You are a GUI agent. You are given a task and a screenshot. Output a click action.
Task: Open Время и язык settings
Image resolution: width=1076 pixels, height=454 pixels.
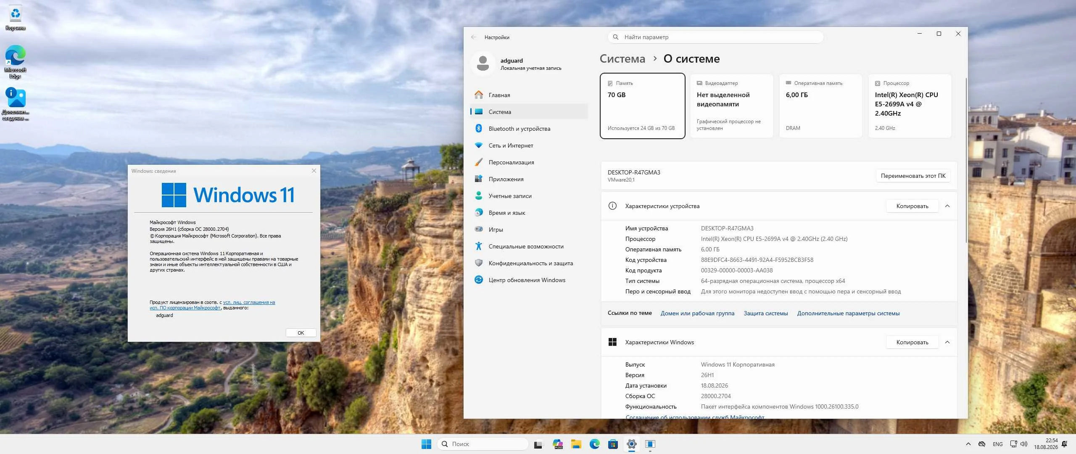point(529,213)
